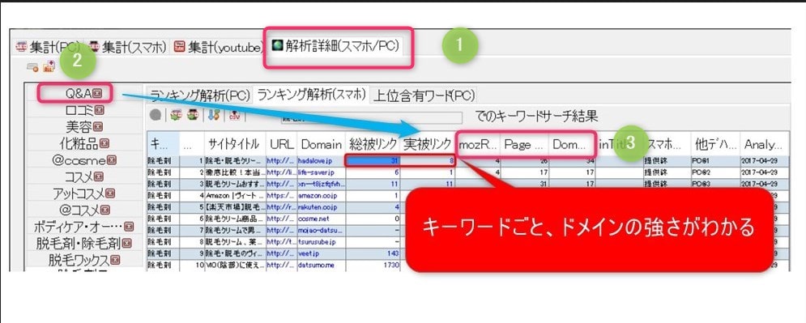Click the datsumo.me domain cell

[x=322, y=265]
